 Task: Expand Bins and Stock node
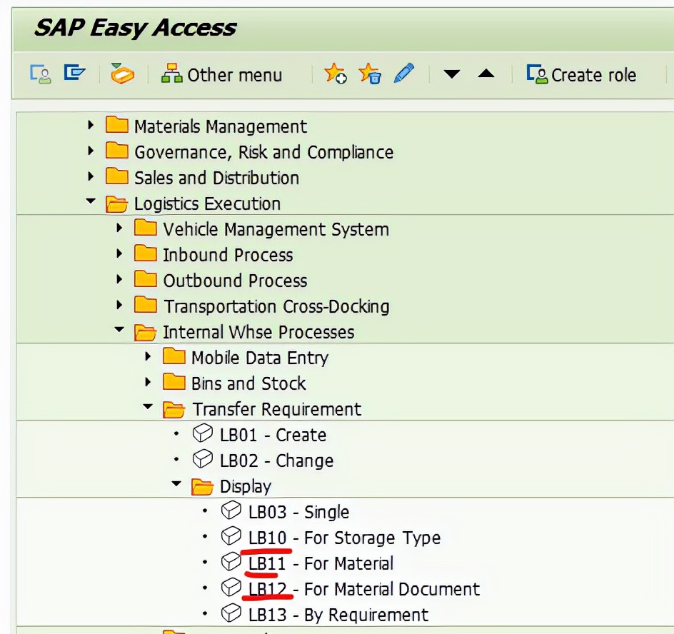148,382
